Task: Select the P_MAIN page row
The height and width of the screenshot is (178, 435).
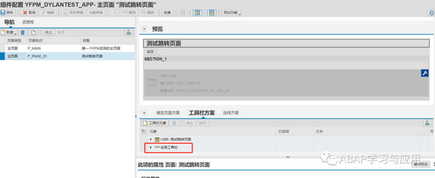Action: click(67, 48)
